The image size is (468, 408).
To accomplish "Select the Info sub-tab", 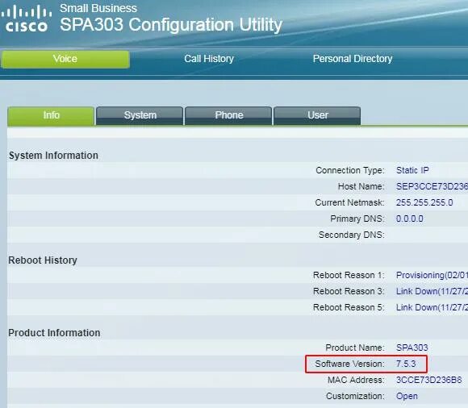I will [x=51, y=116].
